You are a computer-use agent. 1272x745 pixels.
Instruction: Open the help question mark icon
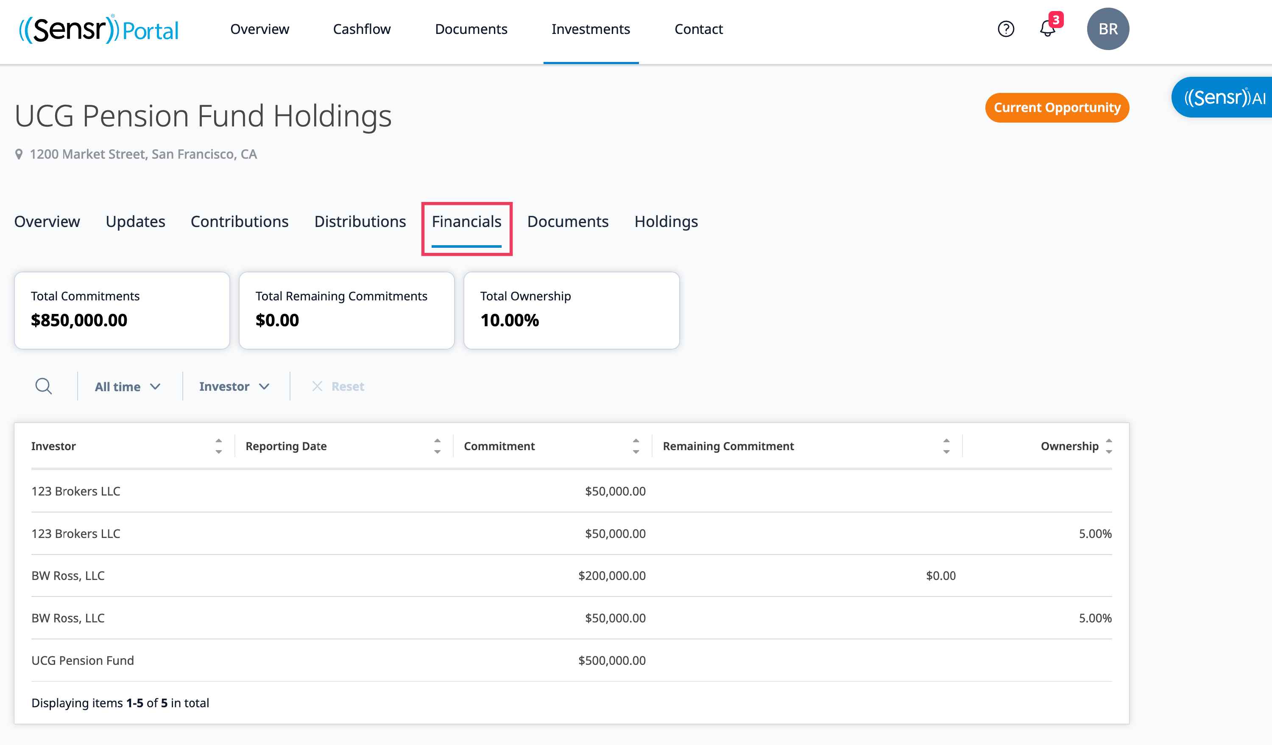point(1005,29)
